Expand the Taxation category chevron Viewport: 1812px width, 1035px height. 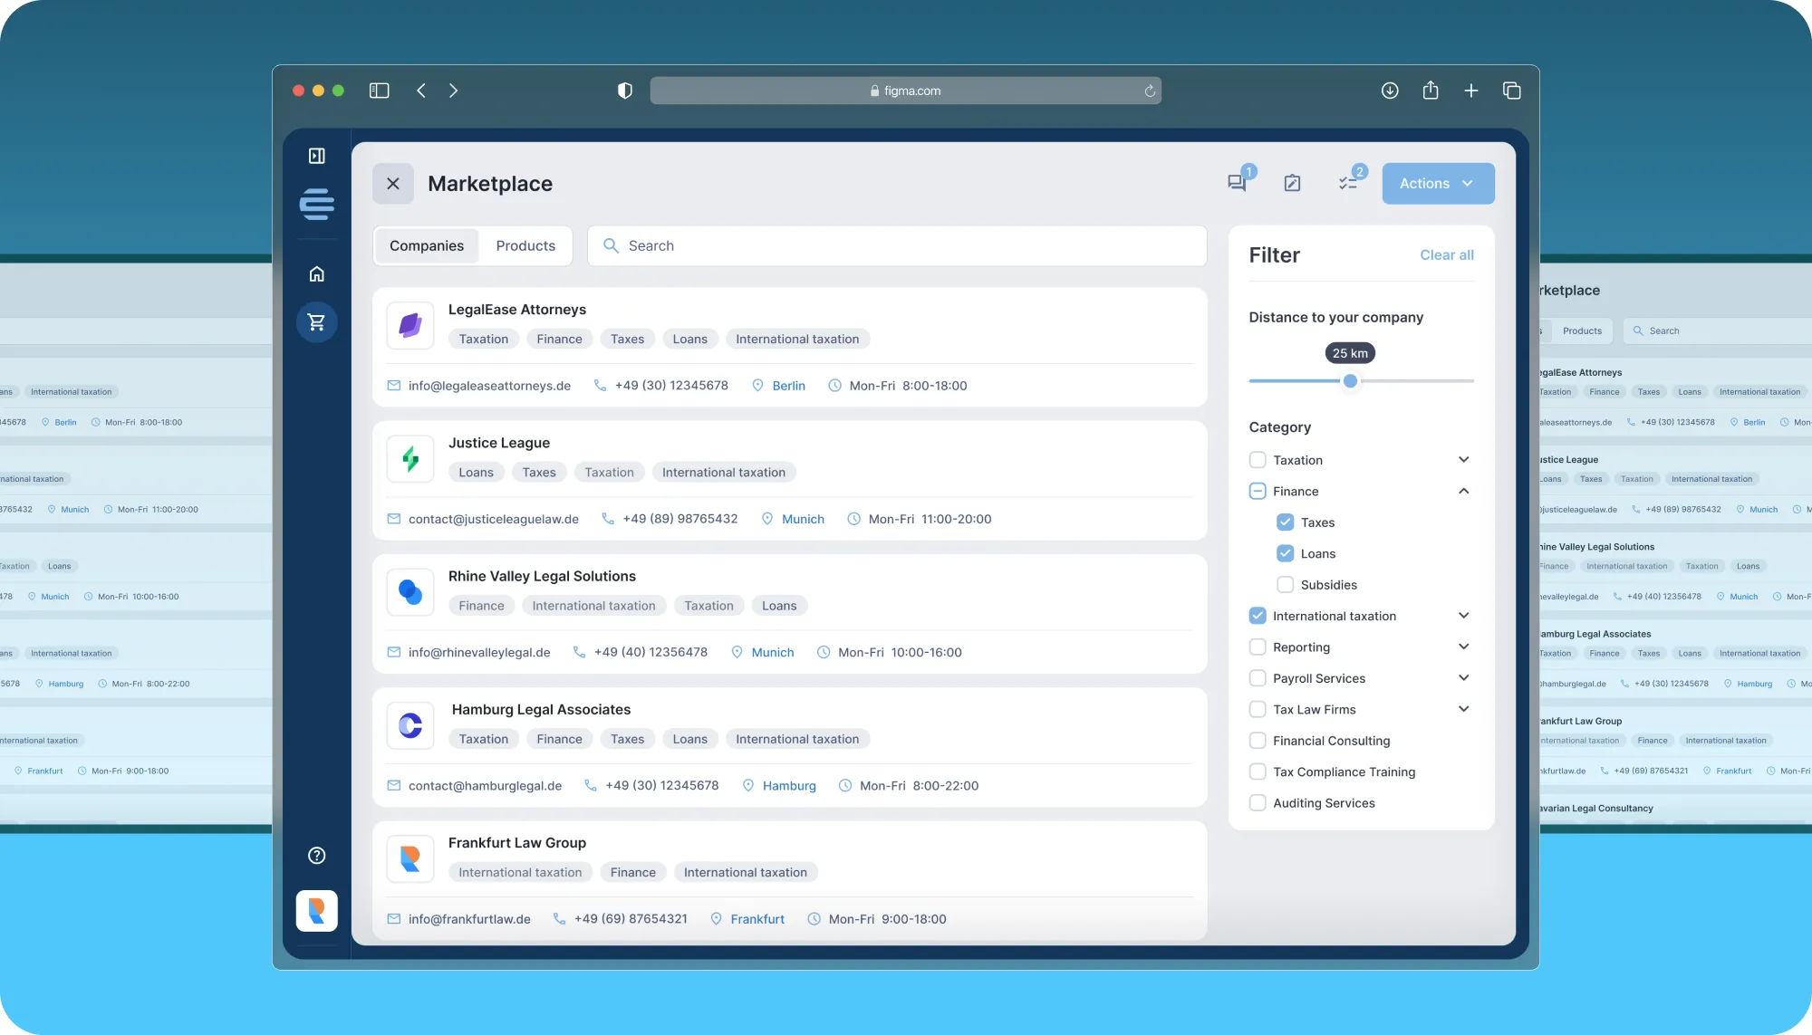point(1463,460)
